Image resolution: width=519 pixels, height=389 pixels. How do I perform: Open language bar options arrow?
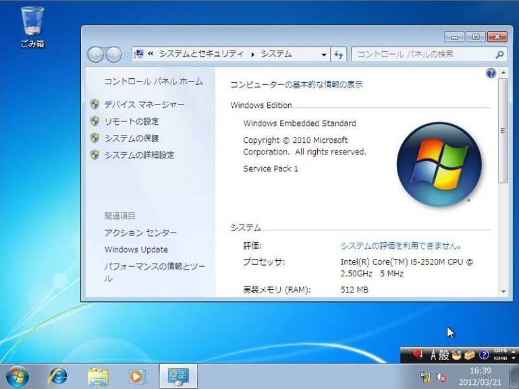pyautogui.click(x=514, y=359)
